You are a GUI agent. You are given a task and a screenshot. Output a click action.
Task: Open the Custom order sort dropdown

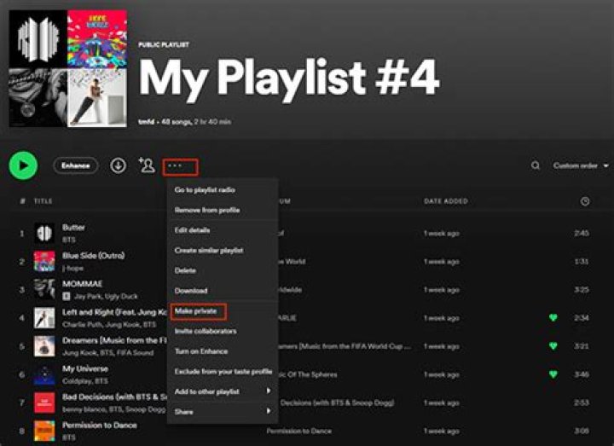click(581, 165)
